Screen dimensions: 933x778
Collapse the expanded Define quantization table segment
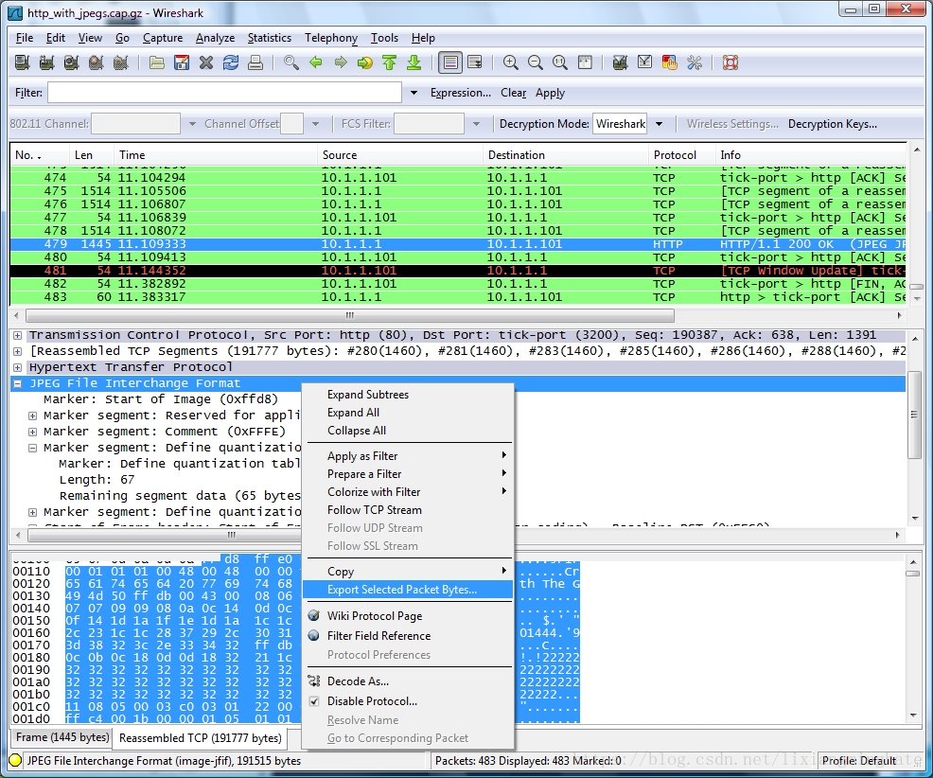(33, 448)
